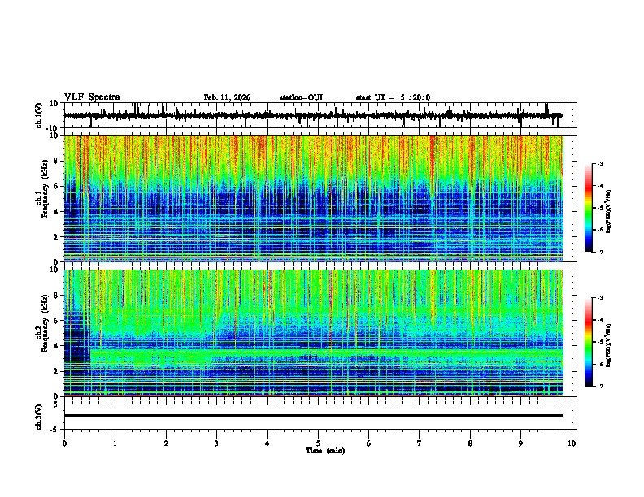Click the ch.1 voltage waveform trace
The image size is (644, 497).
coord(313,115)
